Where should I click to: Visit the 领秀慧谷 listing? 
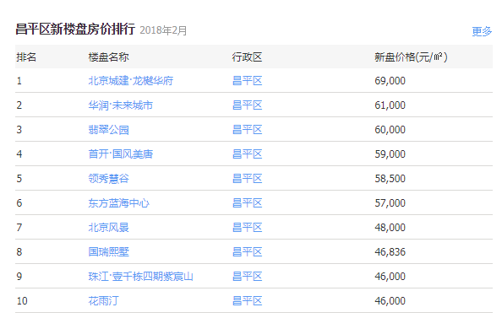click(x=108, y=178)
